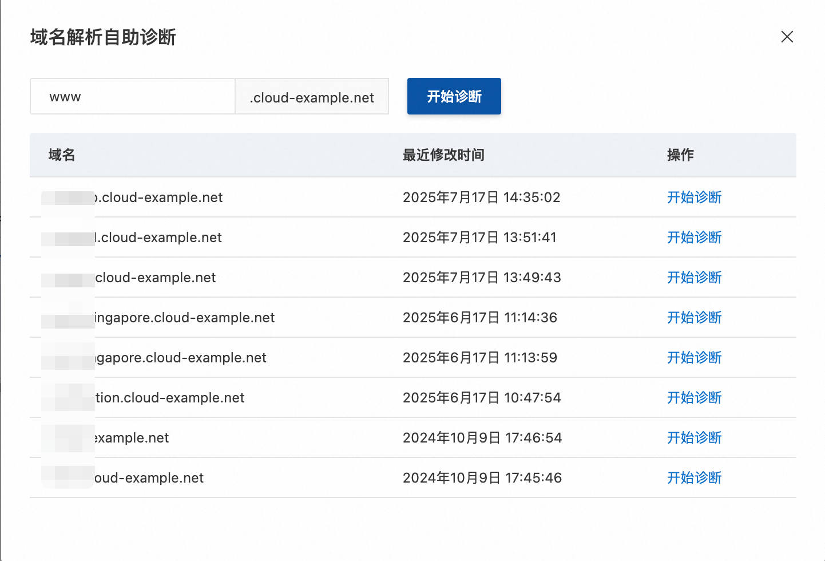This screenshot has height=561, width=825.
Task: Start diagnosis for the 10:47:54 row
Action: [x=694, y=398]
